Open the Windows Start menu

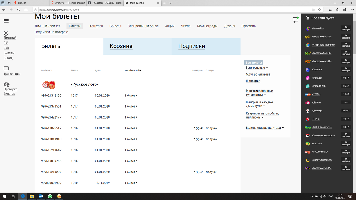click(4, 196)
